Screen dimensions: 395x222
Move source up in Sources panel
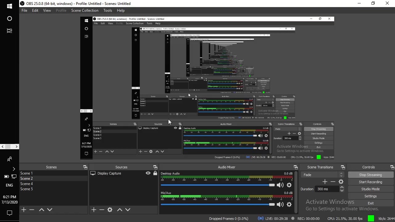[x=120, y=210]
